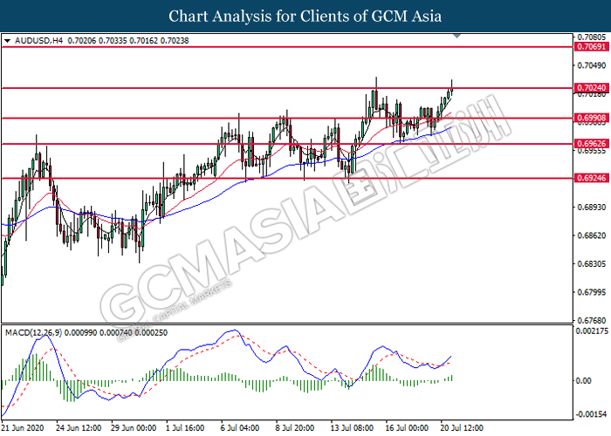This screenshot has width=611, height=436.
Task: Select the 0.69626 price level label
Action: [x=591, y=144]
